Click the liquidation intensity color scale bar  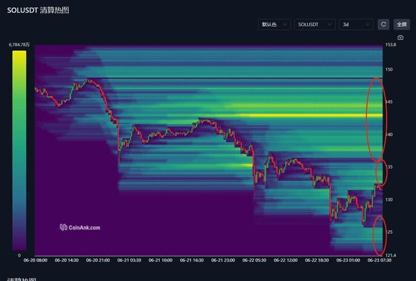20,150
